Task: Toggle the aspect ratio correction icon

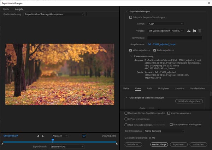Action: [x=84, y=136]
